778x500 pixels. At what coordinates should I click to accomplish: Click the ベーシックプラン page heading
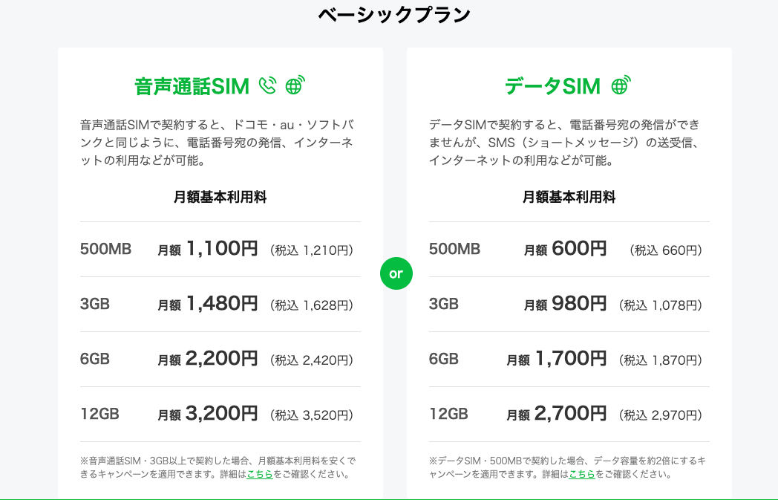coord(394,15)
